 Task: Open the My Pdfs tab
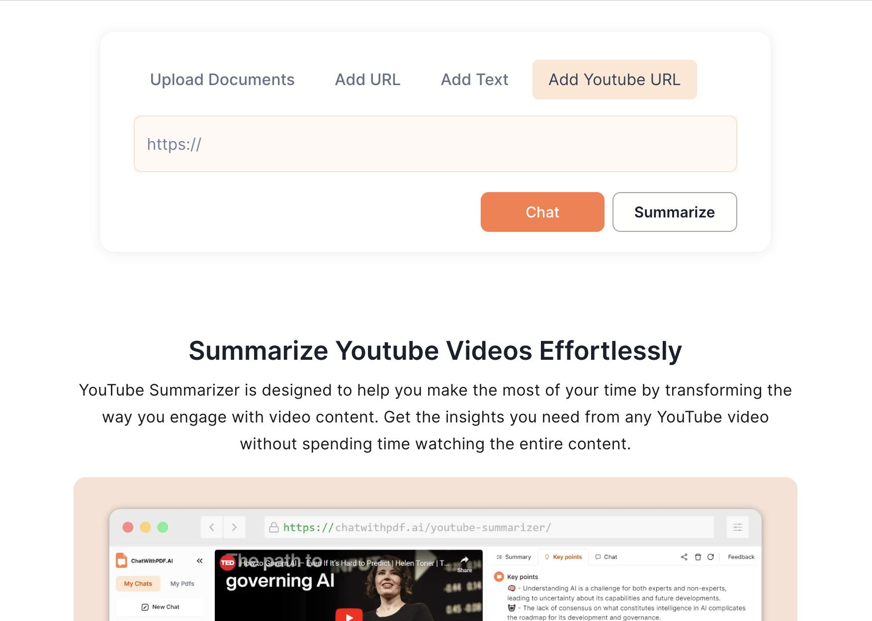182,584
